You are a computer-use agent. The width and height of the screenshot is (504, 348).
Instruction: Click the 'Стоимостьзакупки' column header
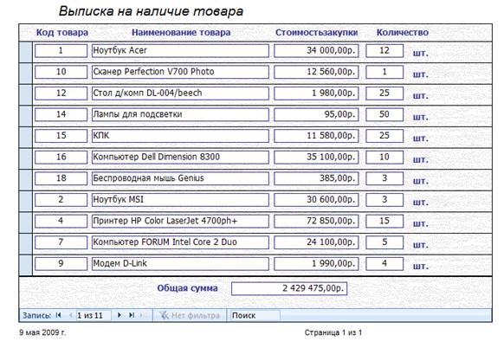coord(317,32)
